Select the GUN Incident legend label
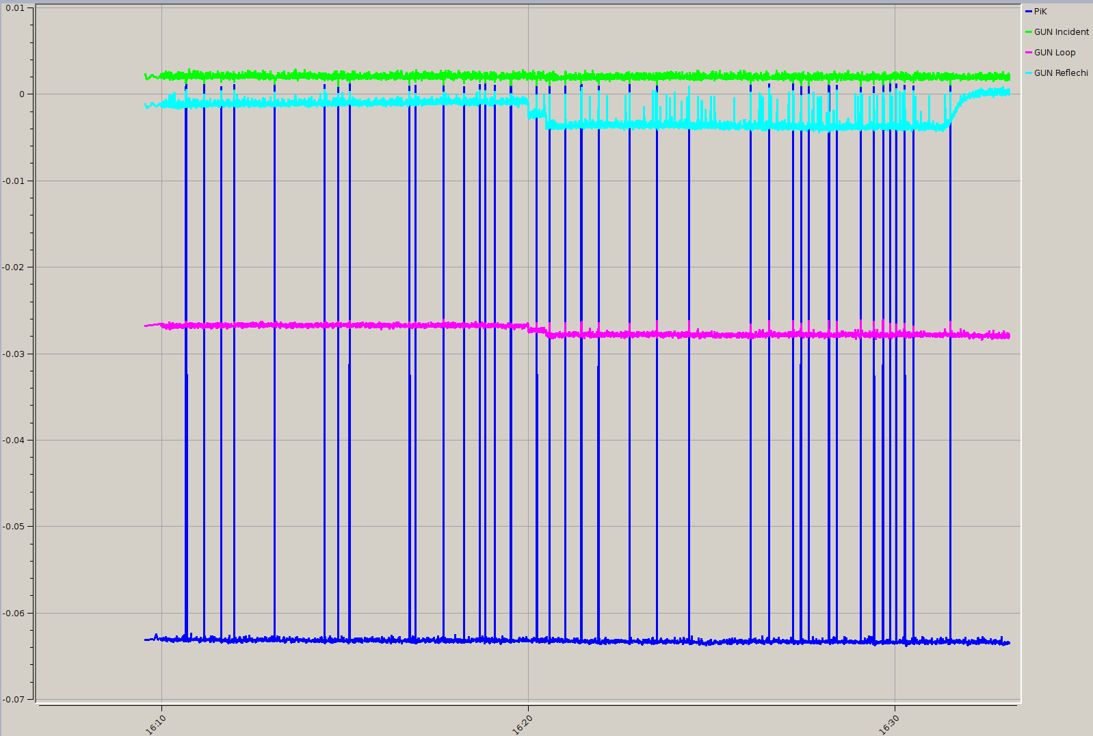Screen dimensions: 1093x736 pyautogui.click(x=1061, y=32)
